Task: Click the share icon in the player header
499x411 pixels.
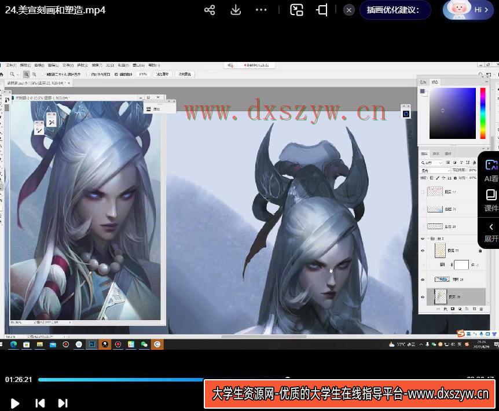Action: [x=210, y=10]
